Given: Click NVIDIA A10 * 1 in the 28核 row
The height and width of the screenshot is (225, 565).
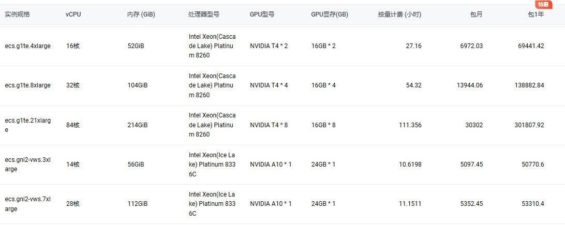Looking at the screenshot, I should [271, 204].
